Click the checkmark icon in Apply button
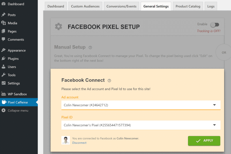 point(198,141)
